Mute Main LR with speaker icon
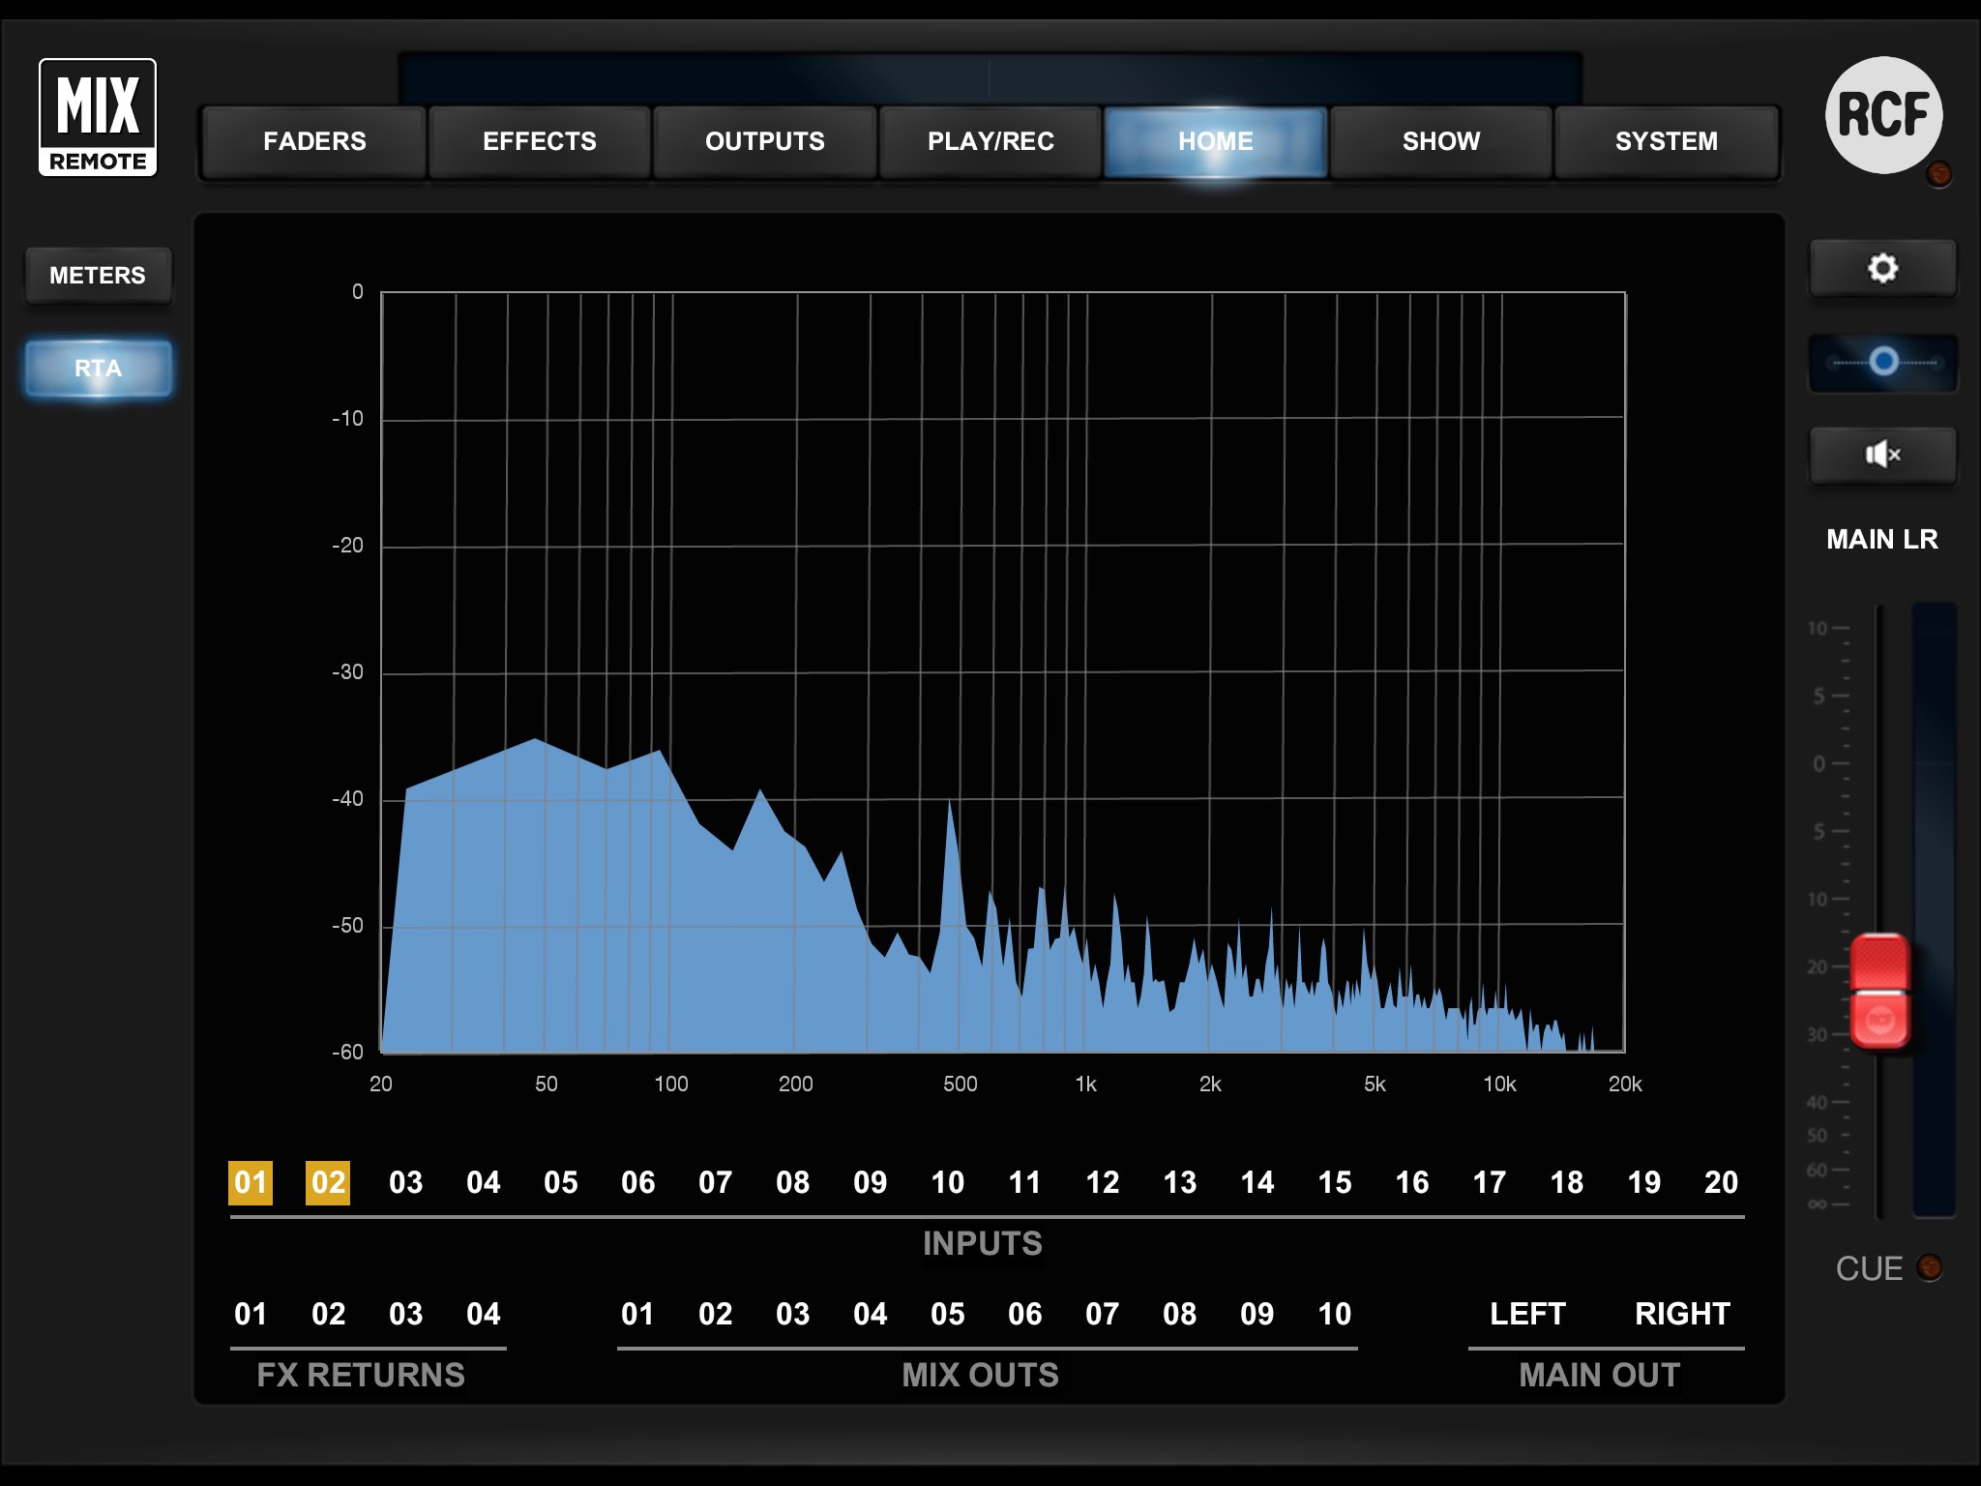The height and width of the screenshot is (1486, 1981). click(1881, 455)
